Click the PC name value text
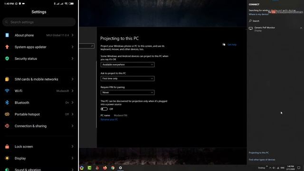The image size is (304, 171). point(121,115)
